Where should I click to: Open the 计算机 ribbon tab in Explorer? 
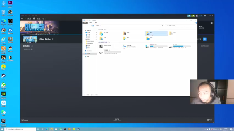tap(91, 23)
